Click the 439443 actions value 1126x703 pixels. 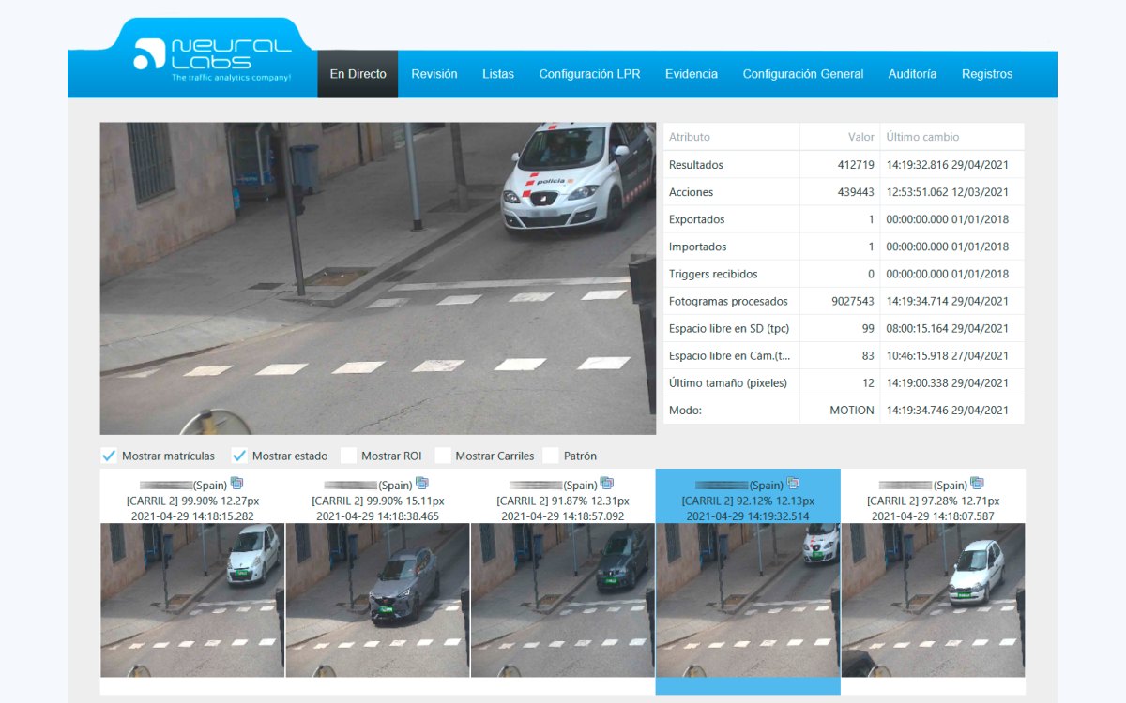tap(856, 192)
